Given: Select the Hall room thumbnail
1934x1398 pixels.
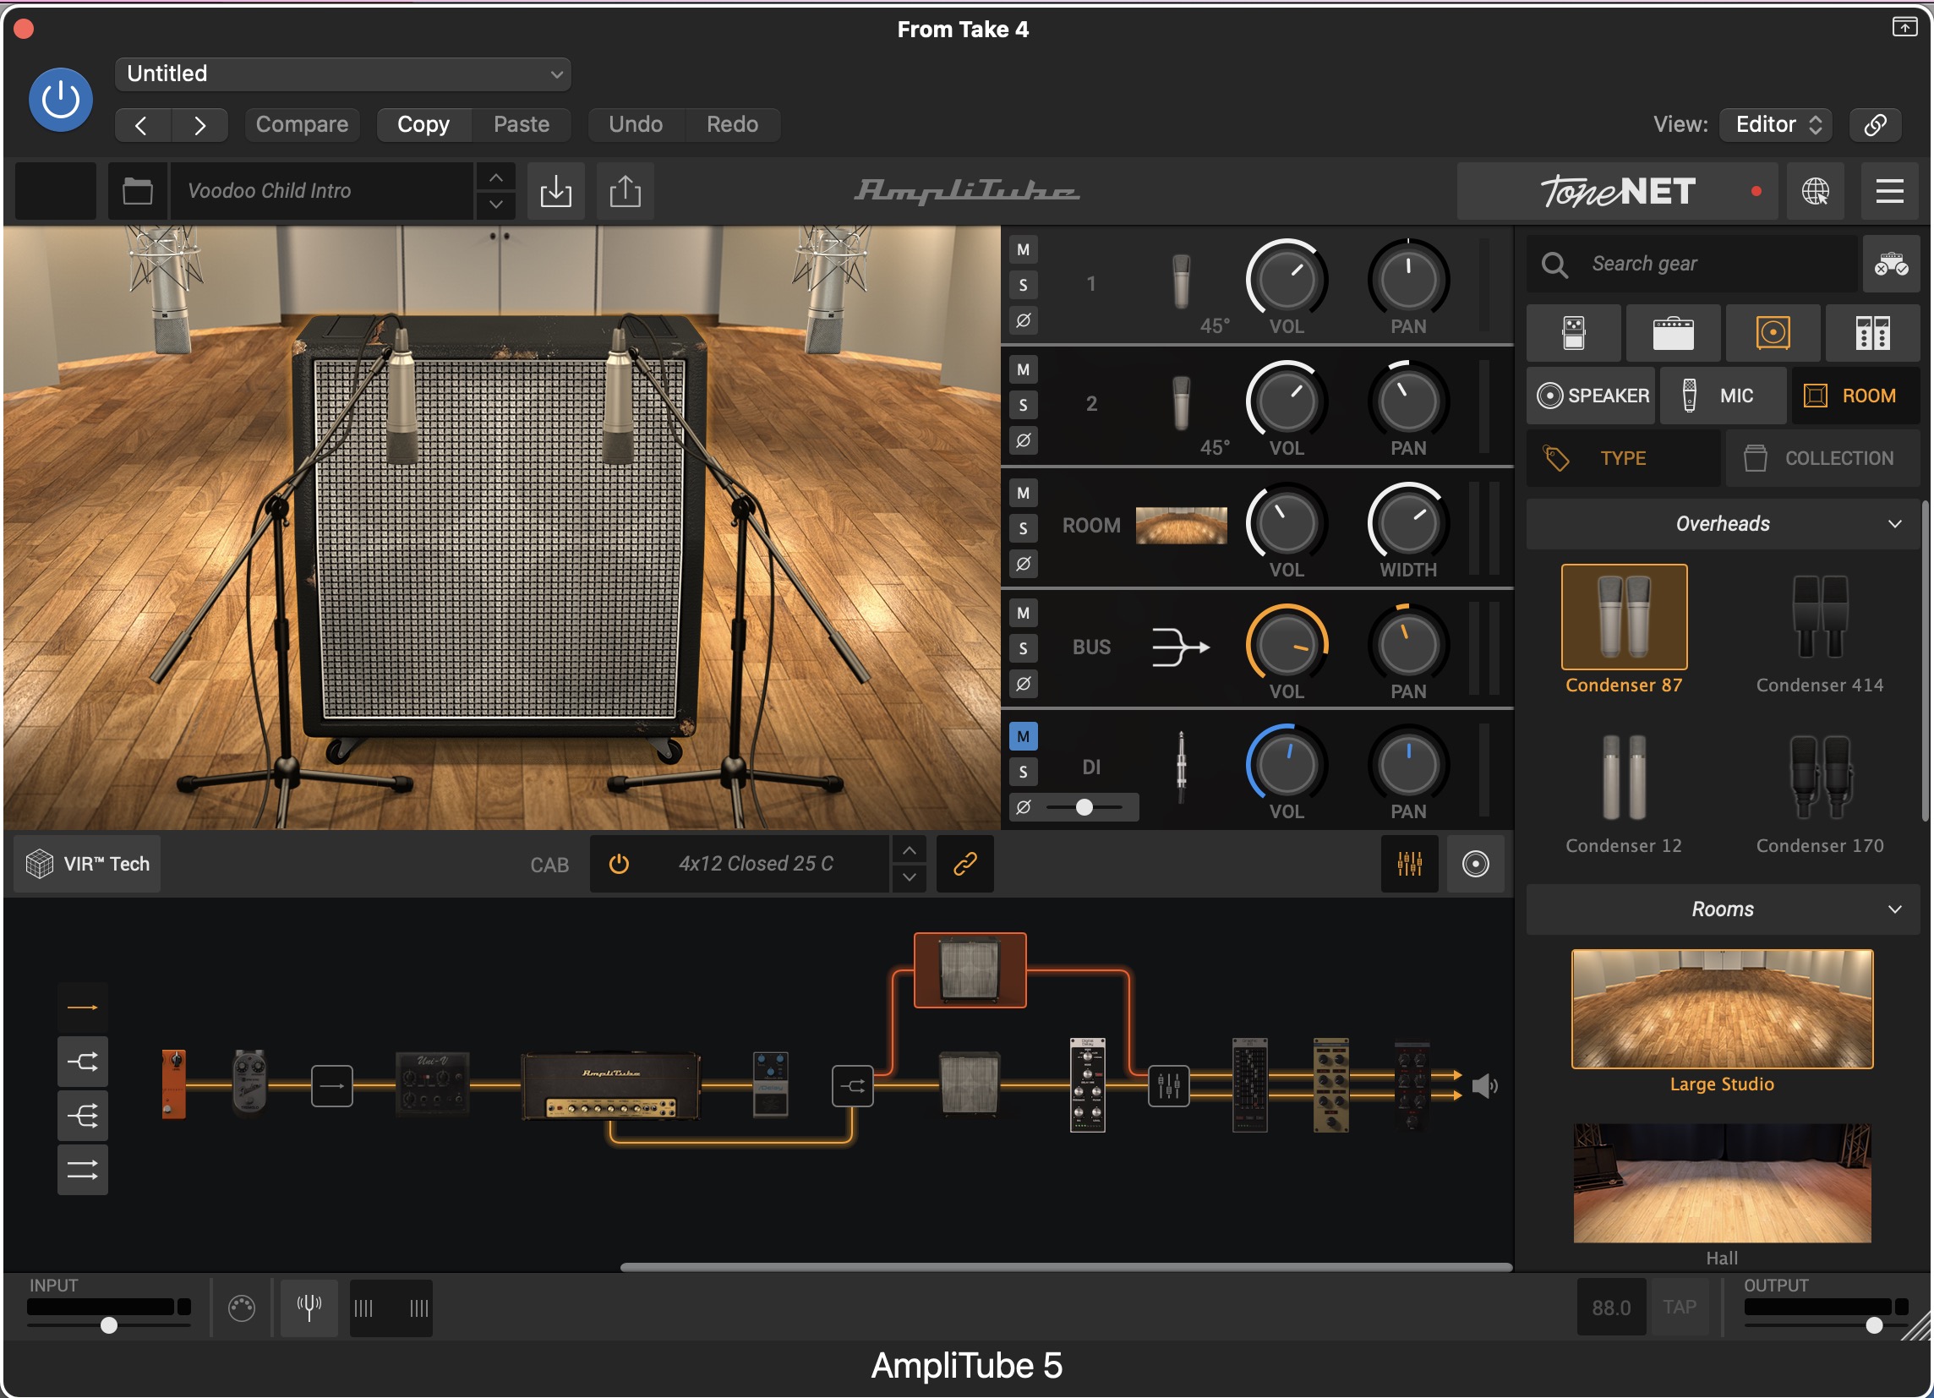Looking at the screenshot, I should [x=1722, y=1183].
